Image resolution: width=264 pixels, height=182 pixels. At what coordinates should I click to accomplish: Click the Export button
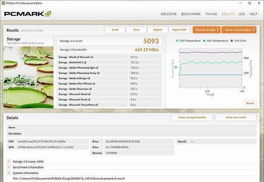click(x=158, y=30)
